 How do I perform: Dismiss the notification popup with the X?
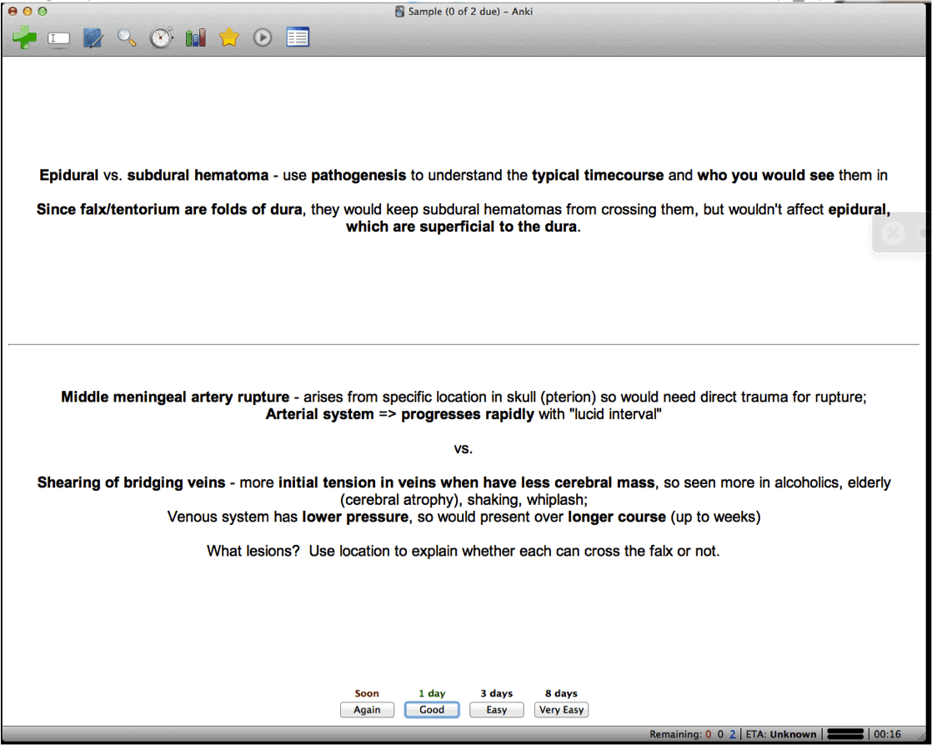point(893,232)
